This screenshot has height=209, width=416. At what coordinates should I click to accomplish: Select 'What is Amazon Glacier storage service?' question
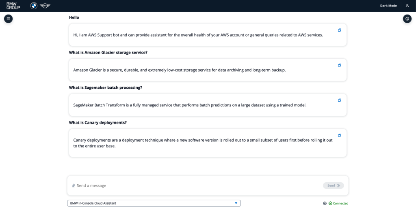coord(108,52)
